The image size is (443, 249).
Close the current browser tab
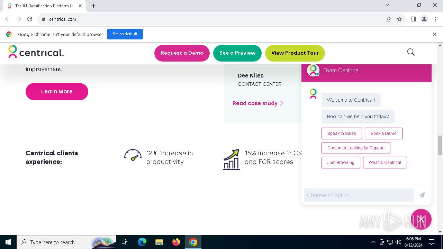[x=80, y=6]
